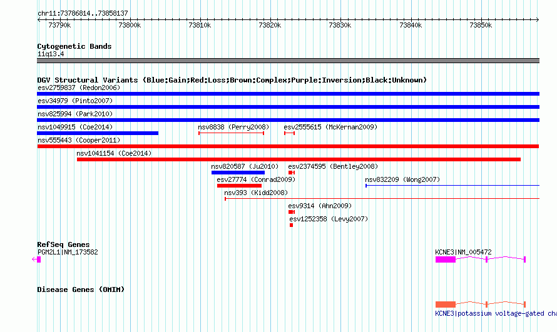Click the 'PGM2L1|NM_173582' gene label
The image size is (557, 332).
[x=68, y=252]
